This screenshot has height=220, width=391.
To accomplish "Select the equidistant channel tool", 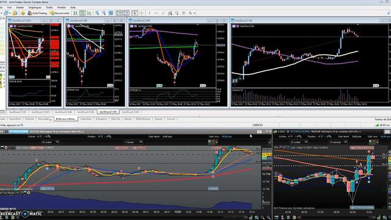I will tap(170, 13).
